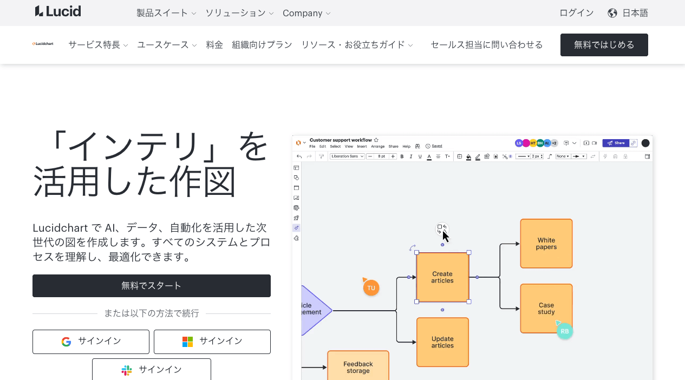Viewport: 685px width, 380px height.
Task: Open the Help menu in the editor
Action: (407, 146)
